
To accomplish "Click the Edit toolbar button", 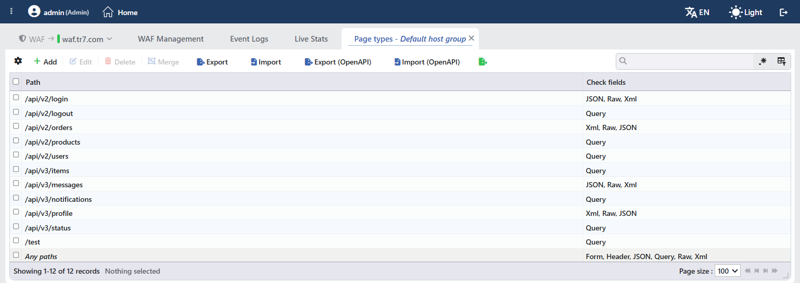I will [81, 62].
